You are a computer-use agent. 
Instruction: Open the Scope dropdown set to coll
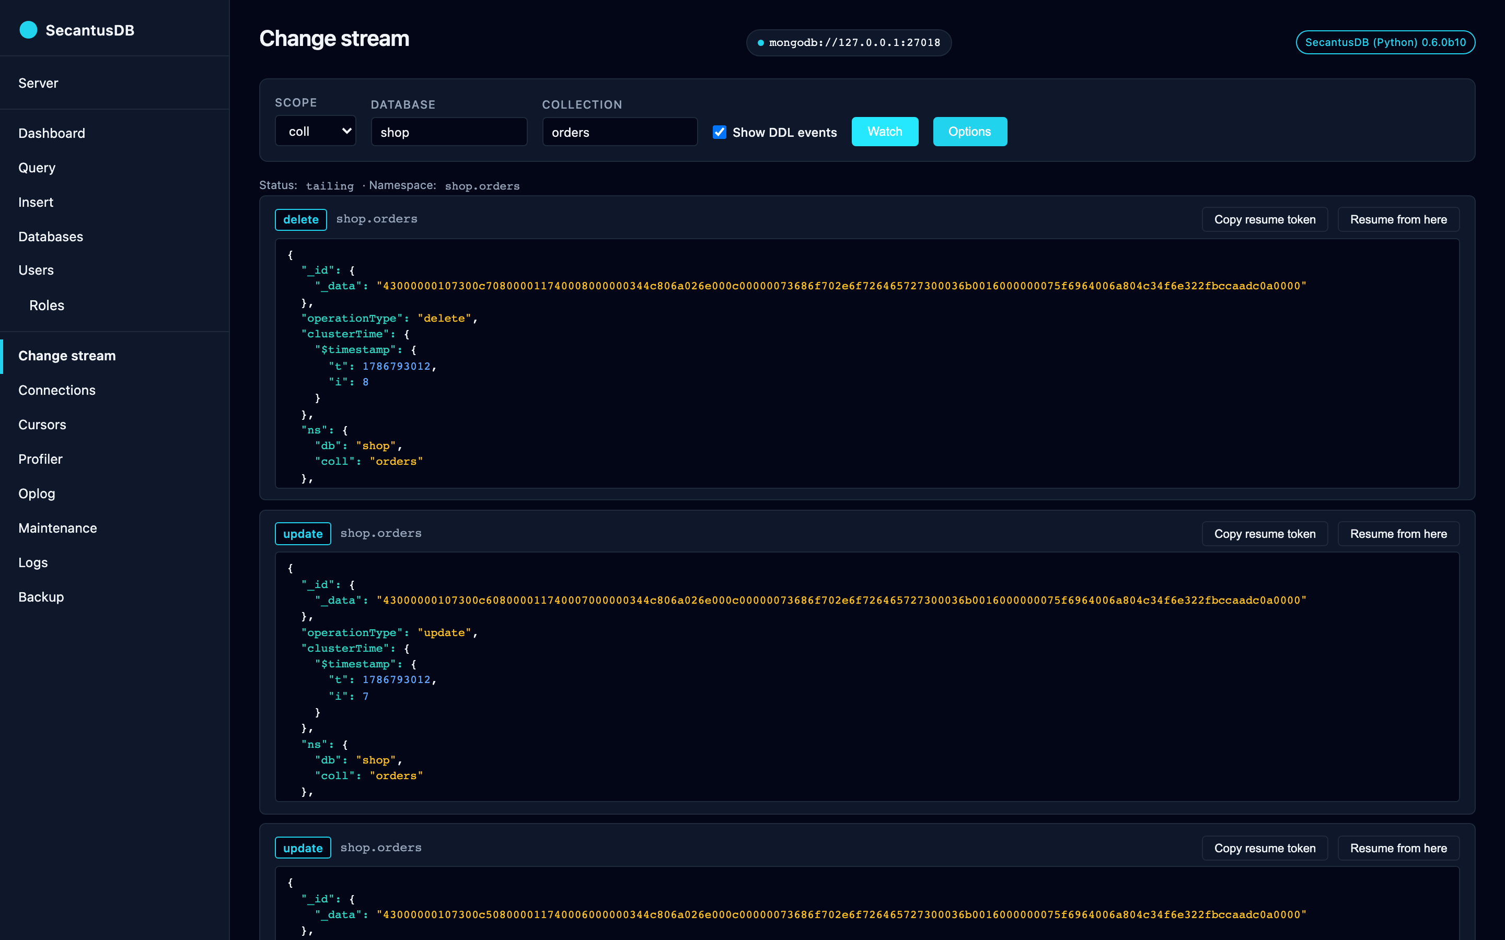tap(315, 131)
